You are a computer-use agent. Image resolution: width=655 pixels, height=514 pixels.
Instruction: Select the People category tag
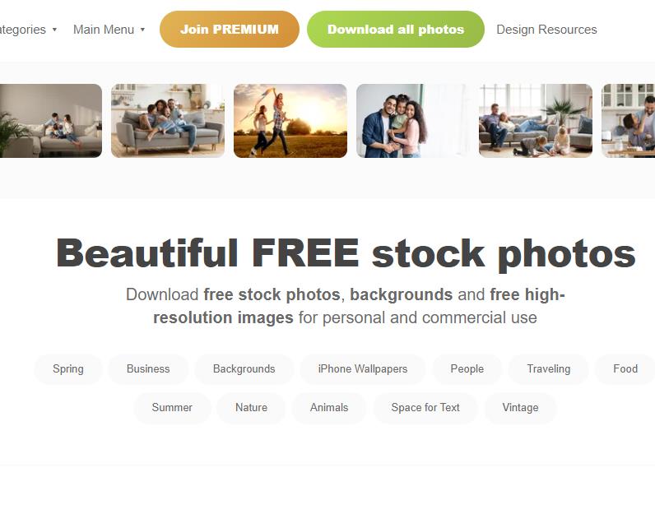(x=467, y=369)
